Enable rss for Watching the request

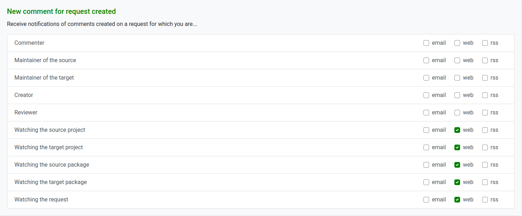[x=485, y=200]
